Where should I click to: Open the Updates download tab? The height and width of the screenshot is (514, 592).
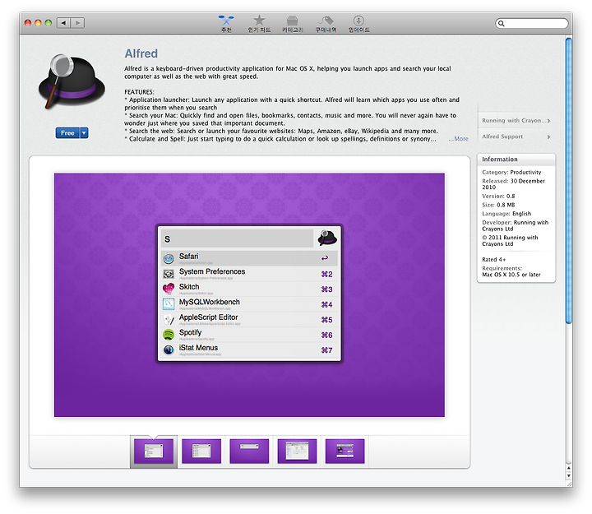pos(358,23)
